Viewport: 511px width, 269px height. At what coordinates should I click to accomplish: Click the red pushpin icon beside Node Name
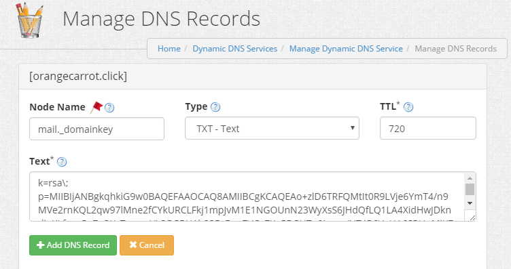coord(96,107)
